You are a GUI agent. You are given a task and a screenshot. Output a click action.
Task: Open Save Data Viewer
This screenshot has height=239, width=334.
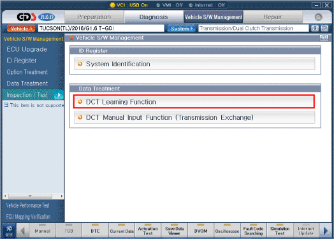click(175, 231)
